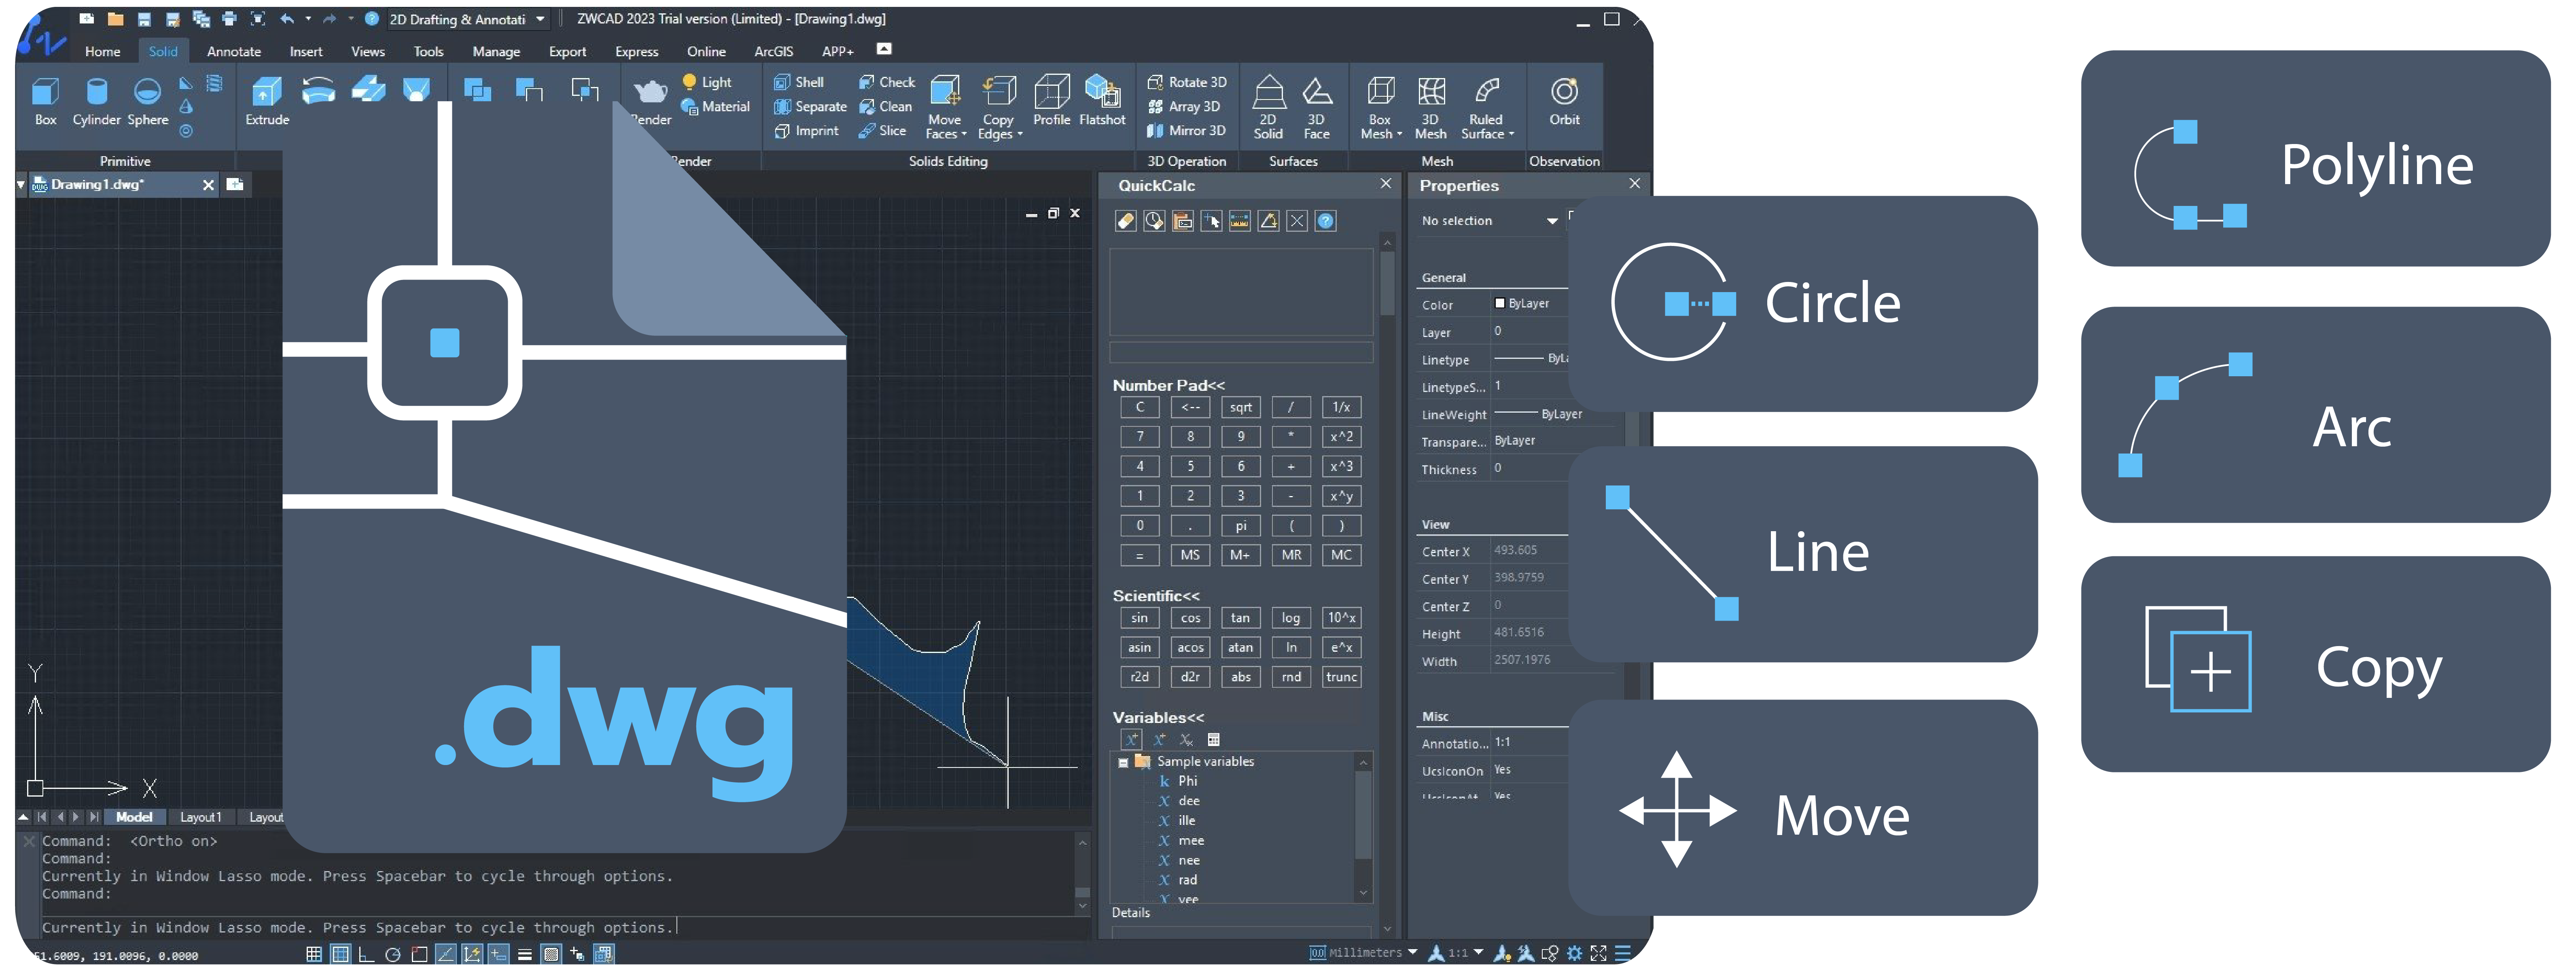Open the Copy Edges dropdown arrow
The image size is (2576, 975).
tap(1020, 134)
